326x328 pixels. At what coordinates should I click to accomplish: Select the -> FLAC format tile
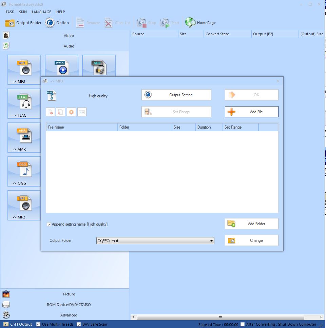click(x=24, y=103)
